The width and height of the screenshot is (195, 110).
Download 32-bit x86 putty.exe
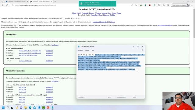[x=23, y=92]
